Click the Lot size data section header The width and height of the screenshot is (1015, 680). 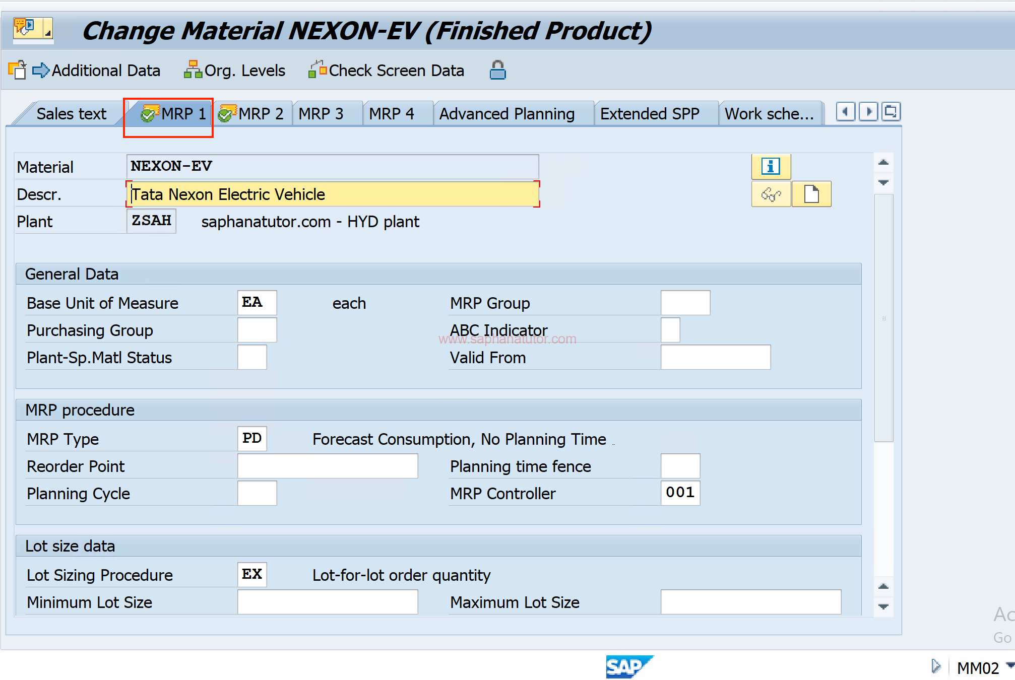click(438, 546)
